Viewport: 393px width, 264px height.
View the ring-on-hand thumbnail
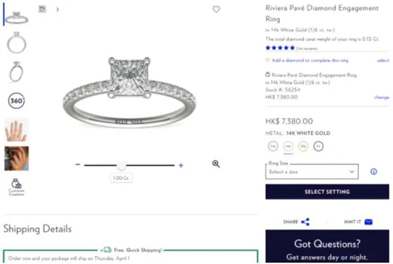click(16, 130)
